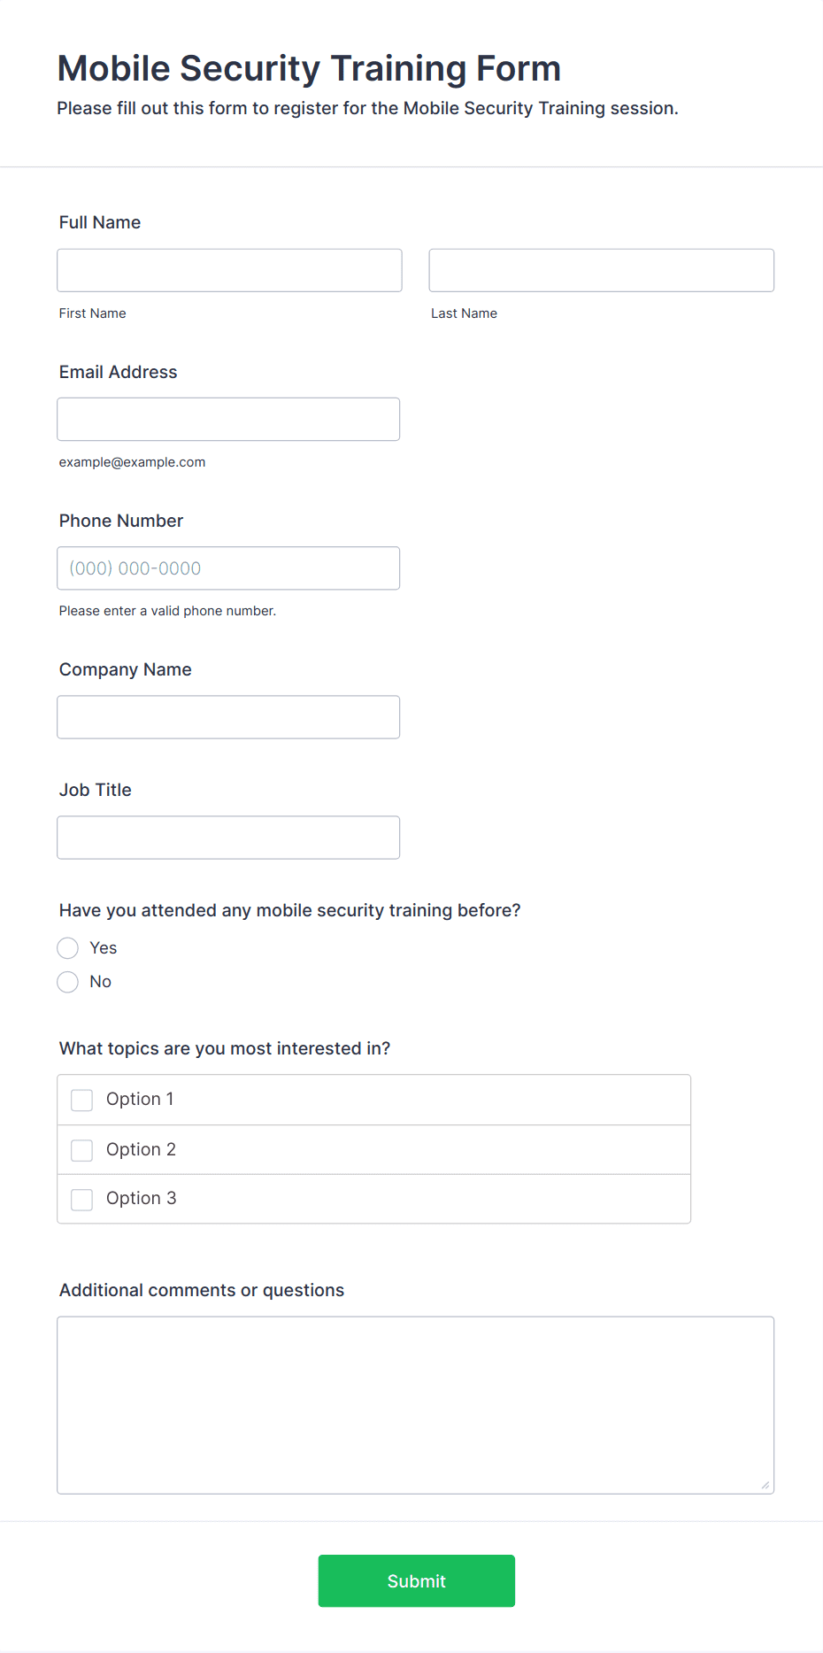823x1653 pixels.
Task: Click the Mobile Security Training Form heading
Action: tap(309, 68)
